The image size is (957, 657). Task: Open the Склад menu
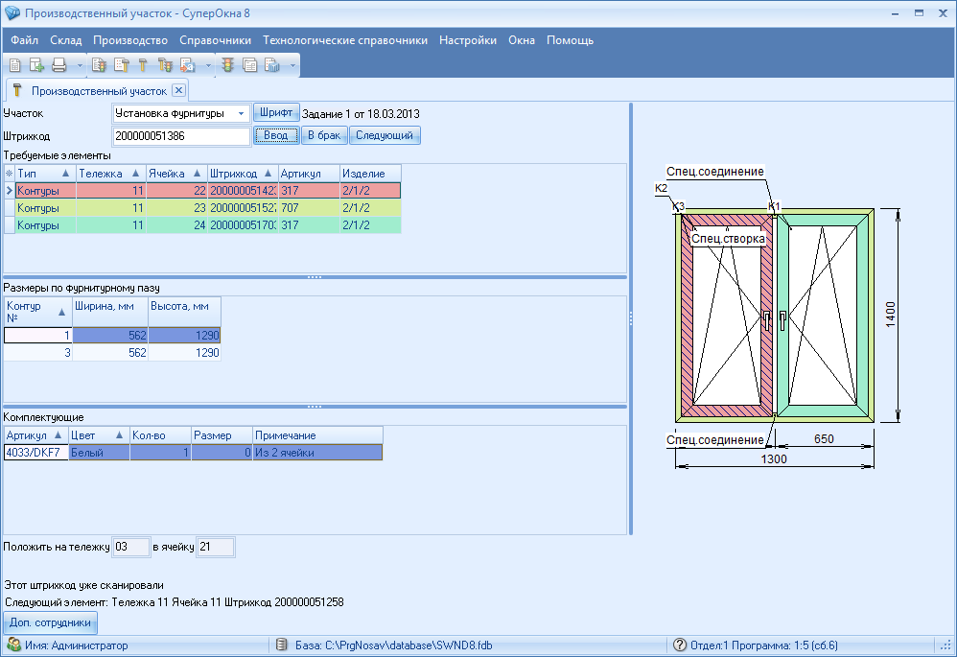pyautogui.click(x=66, y=40)
